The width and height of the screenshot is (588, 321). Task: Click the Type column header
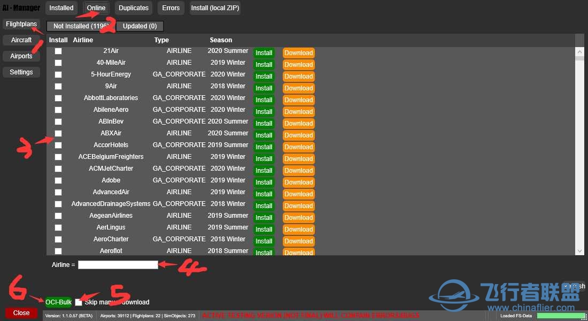click(161, 40)
